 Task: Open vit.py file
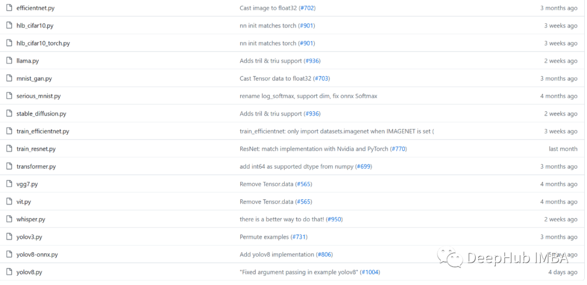click(x=24, y=202)
